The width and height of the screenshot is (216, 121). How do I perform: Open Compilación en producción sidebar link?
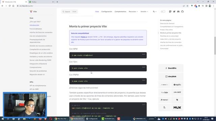40,49
